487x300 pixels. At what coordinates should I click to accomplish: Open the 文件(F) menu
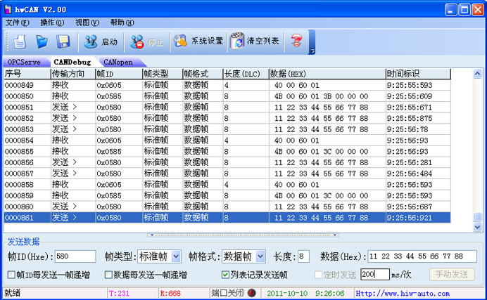coord(18,22)
